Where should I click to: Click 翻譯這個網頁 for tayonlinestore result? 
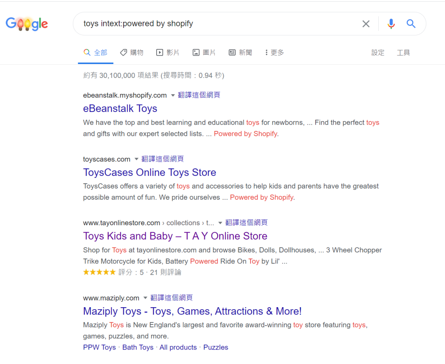246,223
